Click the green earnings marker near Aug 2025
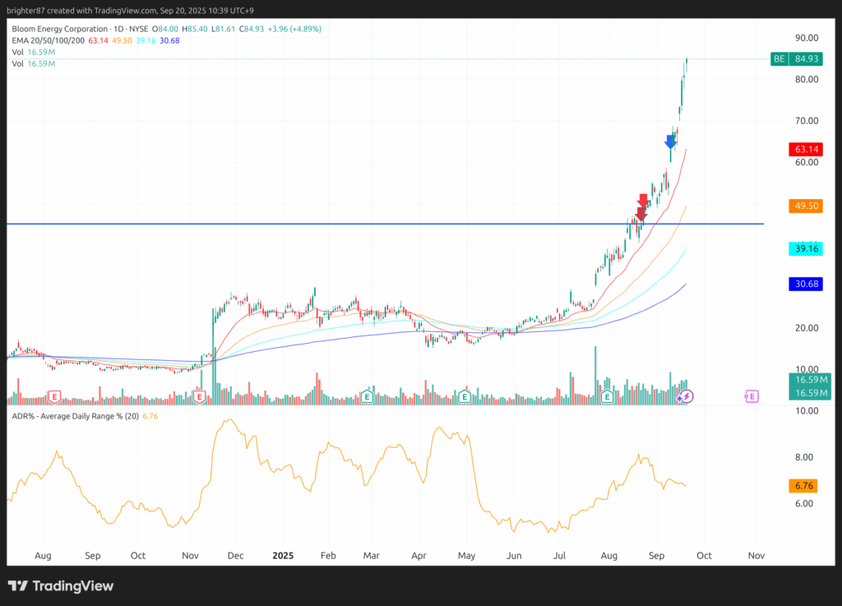 pos(608,397)
